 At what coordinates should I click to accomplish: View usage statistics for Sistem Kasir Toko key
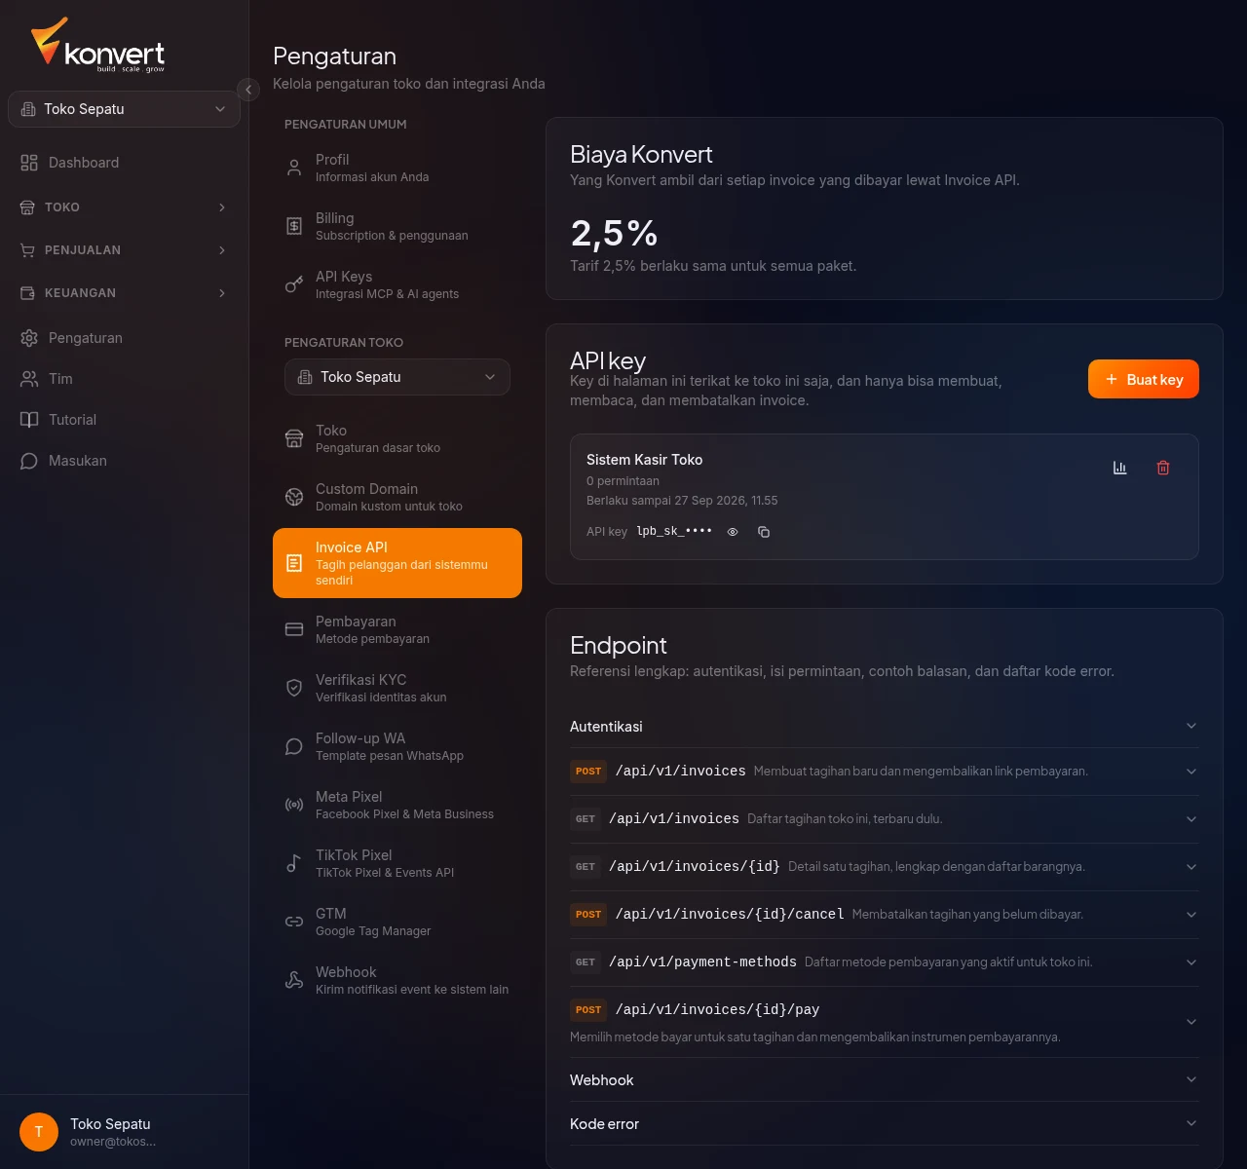click(x=1120, y=468)
